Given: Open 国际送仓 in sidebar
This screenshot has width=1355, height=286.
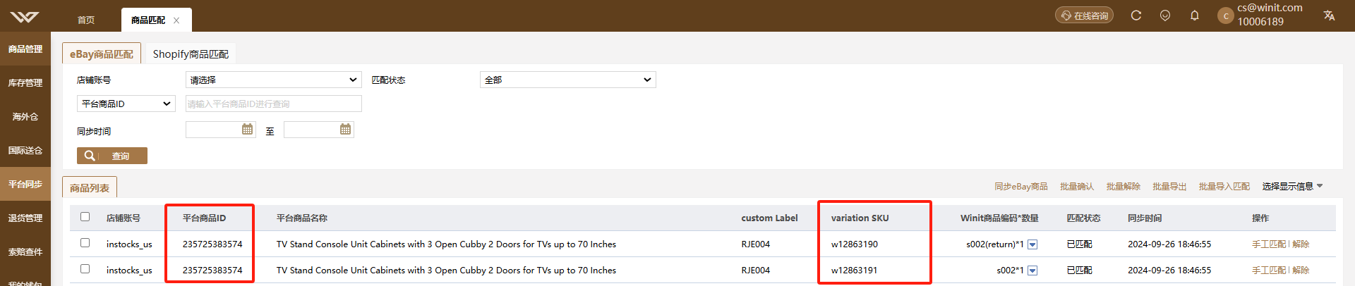Looking at the screenshot, I should click(x=25, y=151).
